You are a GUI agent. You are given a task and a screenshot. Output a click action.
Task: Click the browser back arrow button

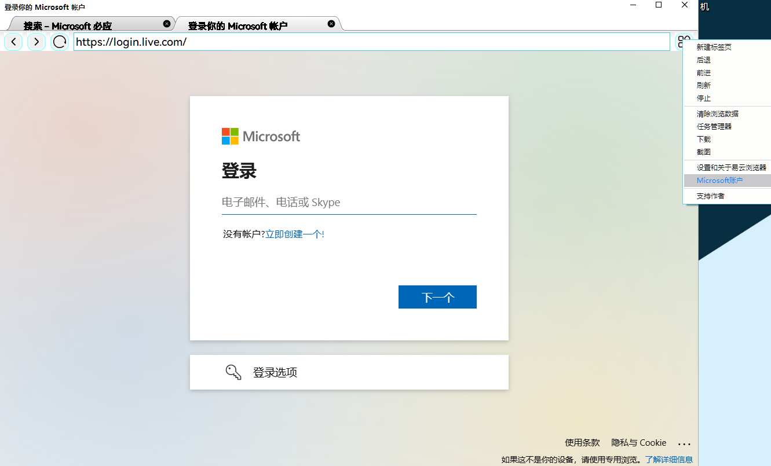[x=13, y=42]
